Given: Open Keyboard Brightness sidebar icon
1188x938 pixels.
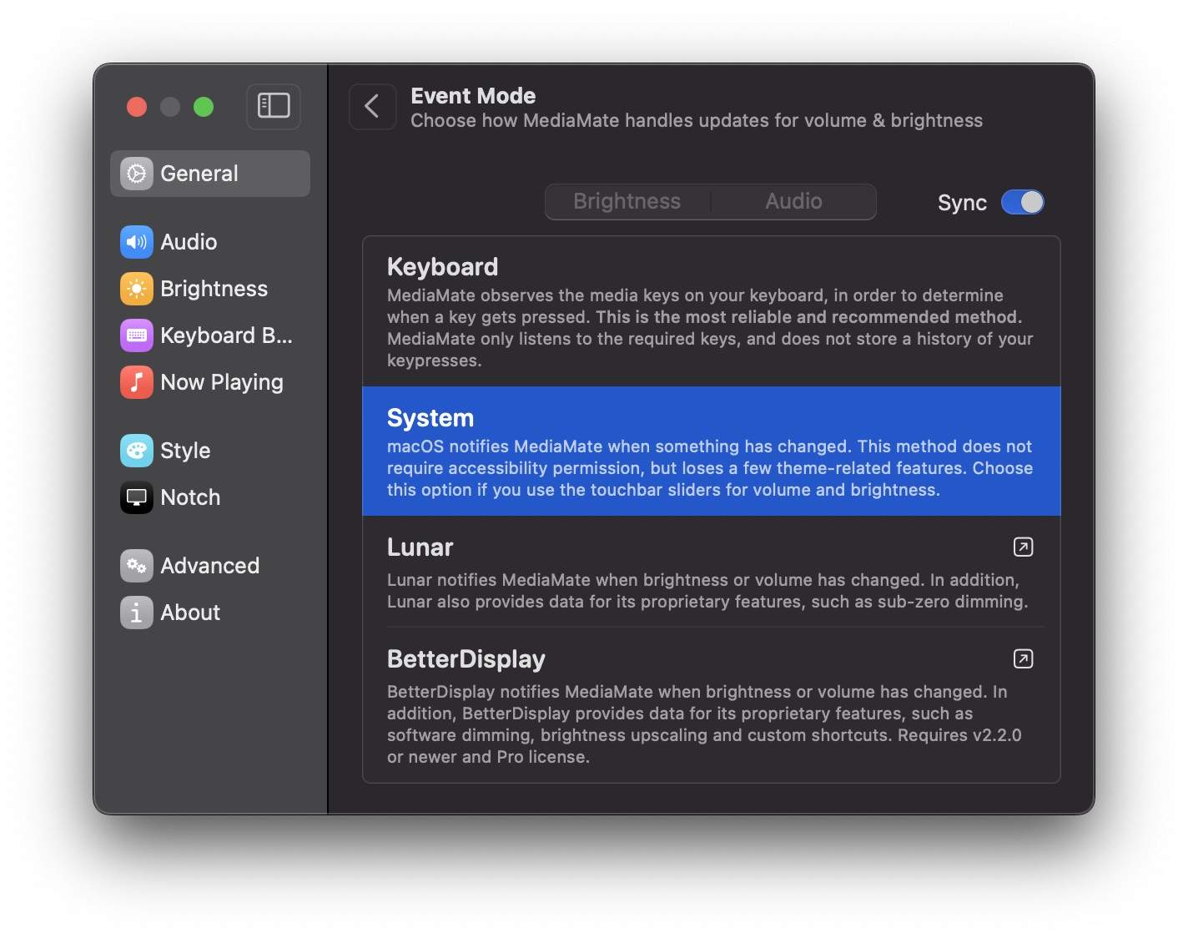Looking at the screenshot, I should point(137,335).
